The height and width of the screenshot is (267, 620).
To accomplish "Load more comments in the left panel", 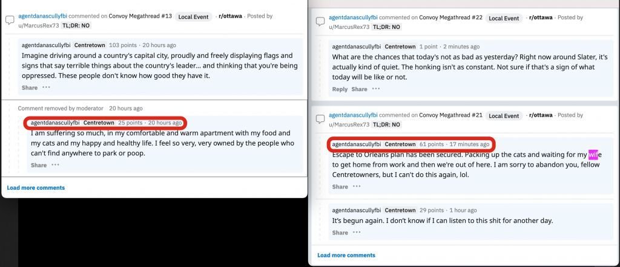I will [x=36, y=188].
